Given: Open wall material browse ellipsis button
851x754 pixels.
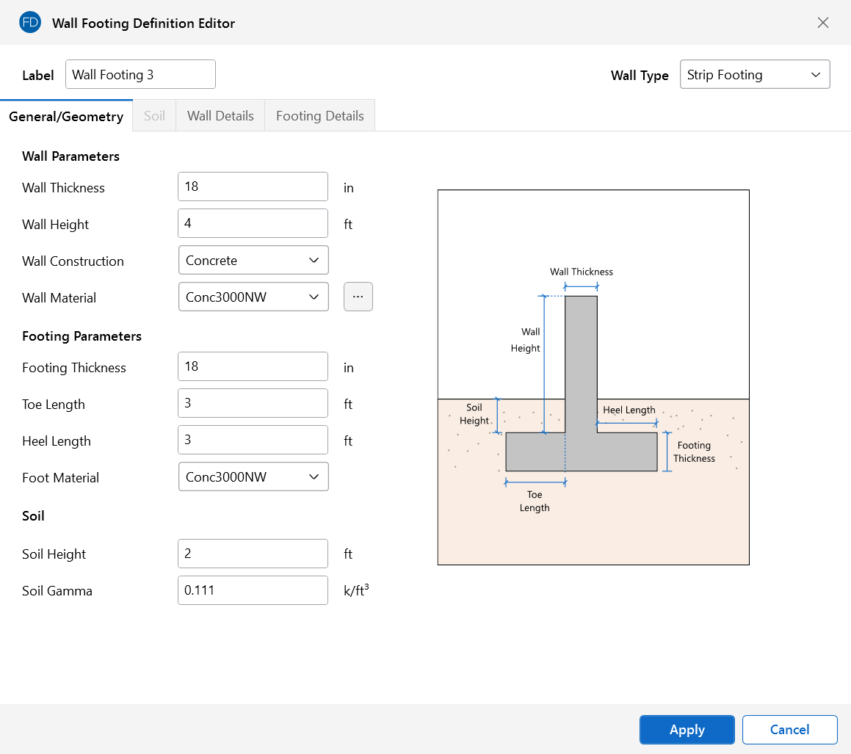Looking at the screenshot, I should [x=358, y=297].
